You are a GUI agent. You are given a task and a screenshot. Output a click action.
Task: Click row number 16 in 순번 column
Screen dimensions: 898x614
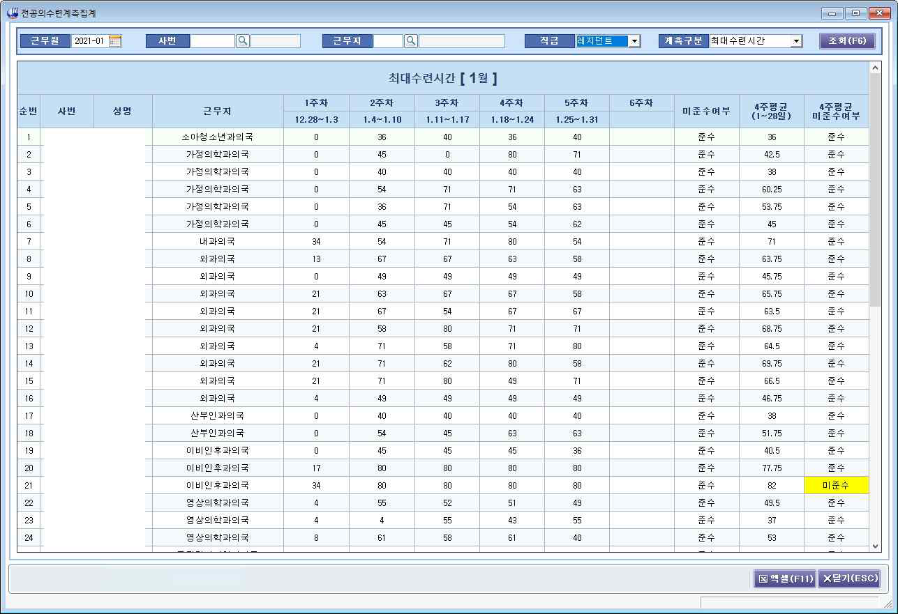point(29,399)
